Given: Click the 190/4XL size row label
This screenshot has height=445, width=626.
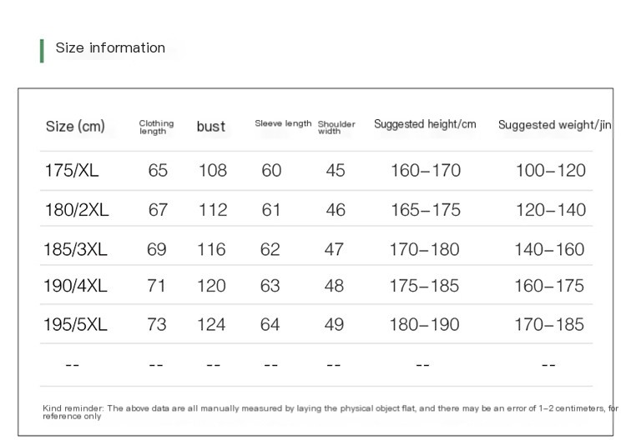Looking at the screenshot, I should [x=75, y=286].
